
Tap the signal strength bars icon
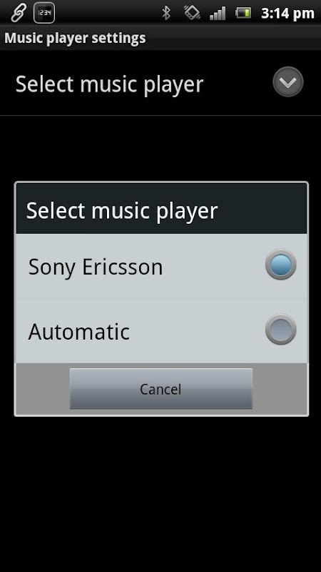pyautogui.click(x=218, y=14)
